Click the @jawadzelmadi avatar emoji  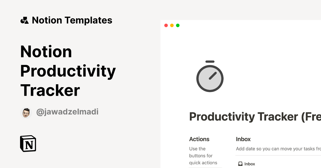[26, 112]
